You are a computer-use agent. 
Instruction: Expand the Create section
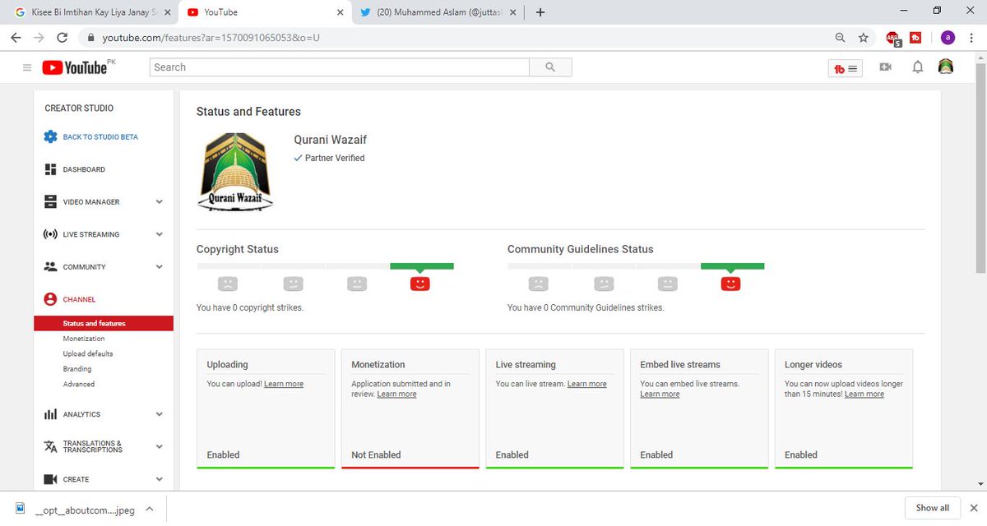(160, 479)
